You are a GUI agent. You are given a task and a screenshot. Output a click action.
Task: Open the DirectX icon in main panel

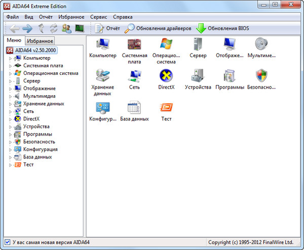point(166,76)
